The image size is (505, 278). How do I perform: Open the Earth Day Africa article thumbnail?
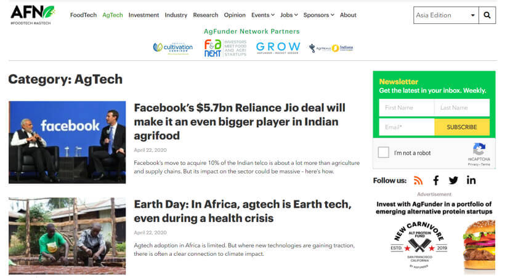[x=67, y=236]
